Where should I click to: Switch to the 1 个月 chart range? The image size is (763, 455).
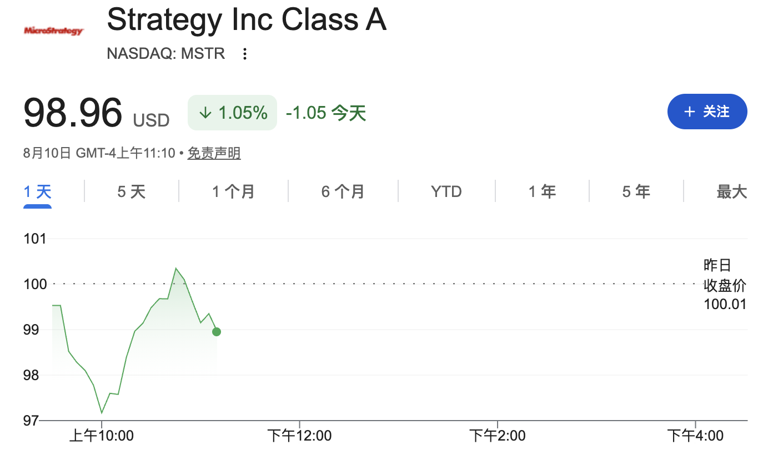tap(233, 192)
